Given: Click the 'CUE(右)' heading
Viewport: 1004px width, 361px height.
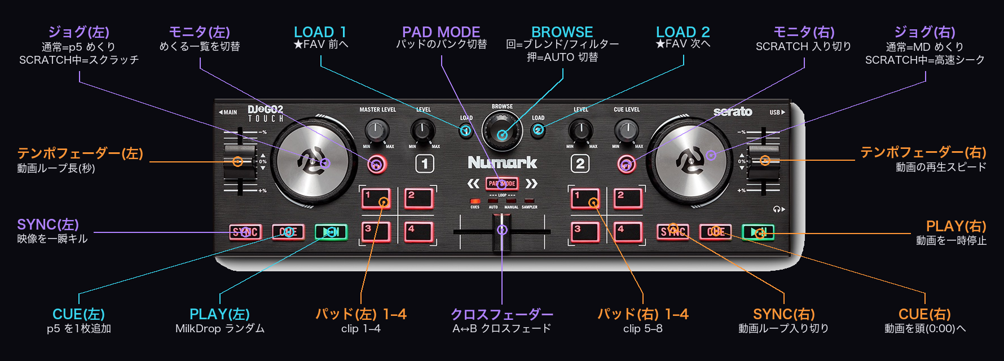Looking at the screenshot, I should [925, 314].
